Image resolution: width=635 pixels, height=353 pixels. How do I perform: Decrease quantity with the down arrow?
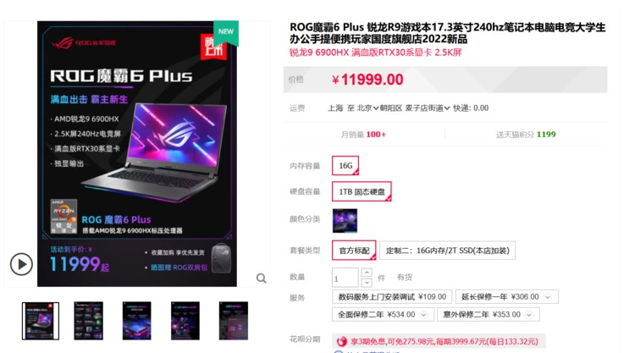[x=367, y=282]
